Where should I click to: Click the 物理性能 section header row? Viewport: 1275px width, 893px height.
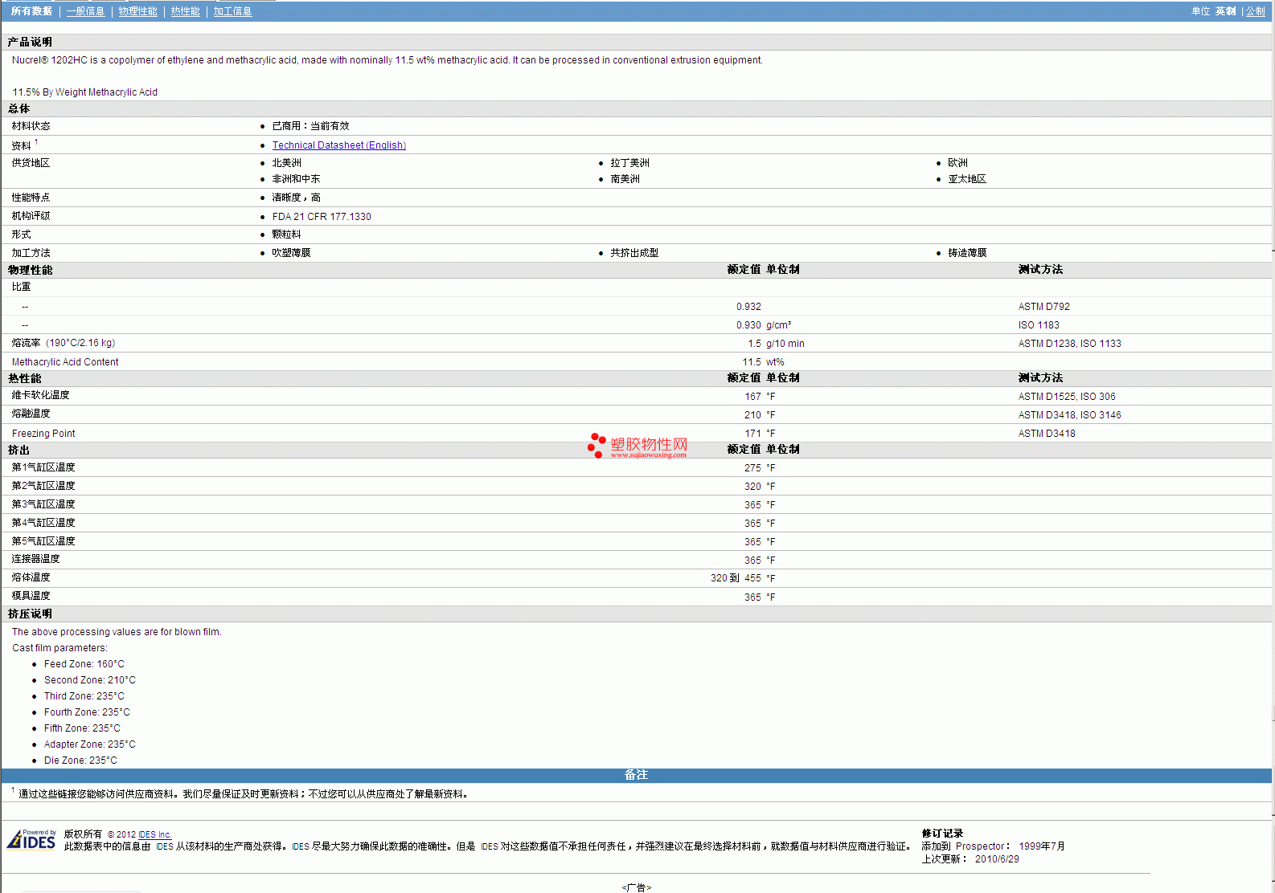coord(31,270)
